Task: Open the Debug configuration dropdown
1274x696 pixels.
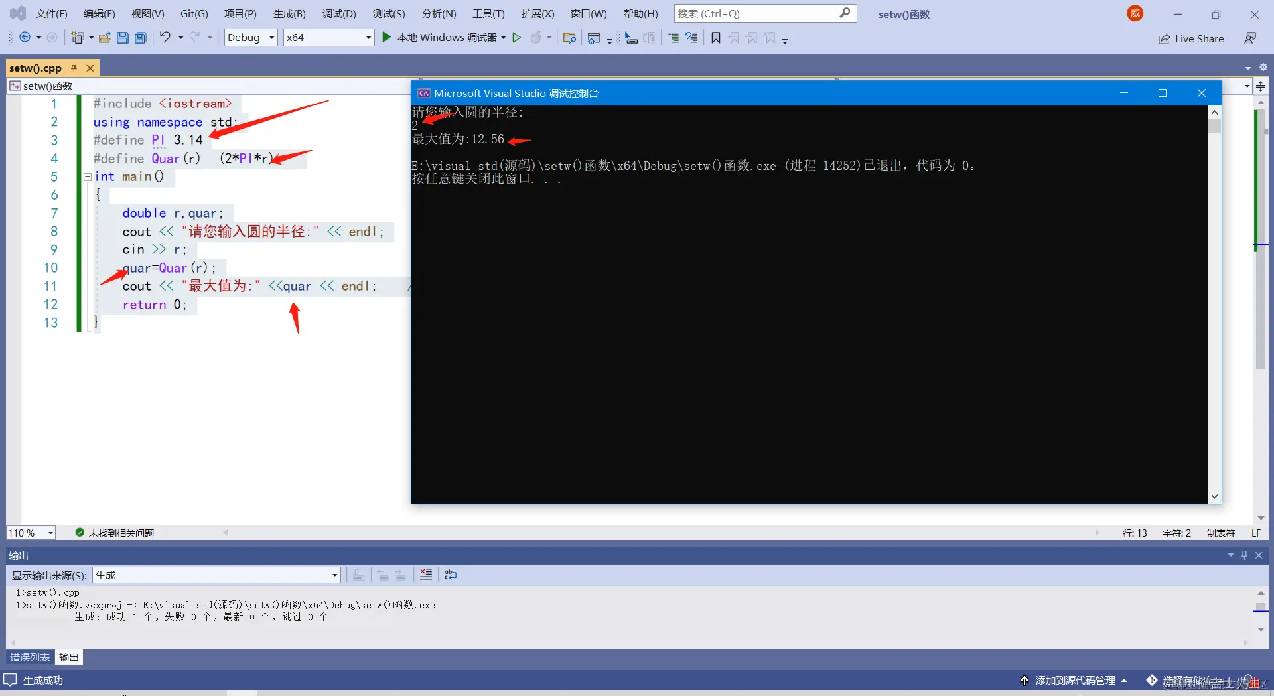Action: coord(251,38)
